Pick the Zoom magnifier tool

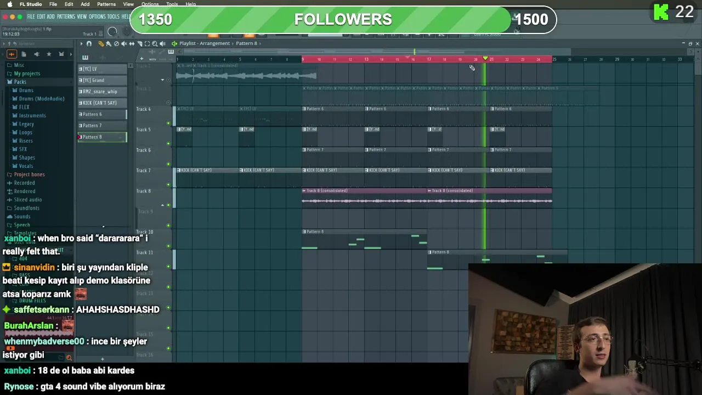(x=155, y=43)
